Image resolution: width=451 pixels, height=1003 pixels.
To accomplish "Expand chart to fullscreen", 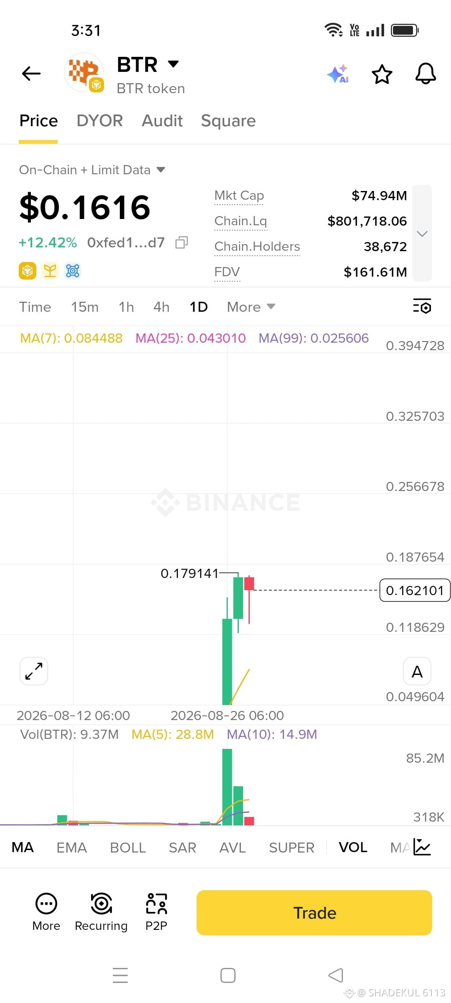I will pyautogui.click(x=34, y=671).
